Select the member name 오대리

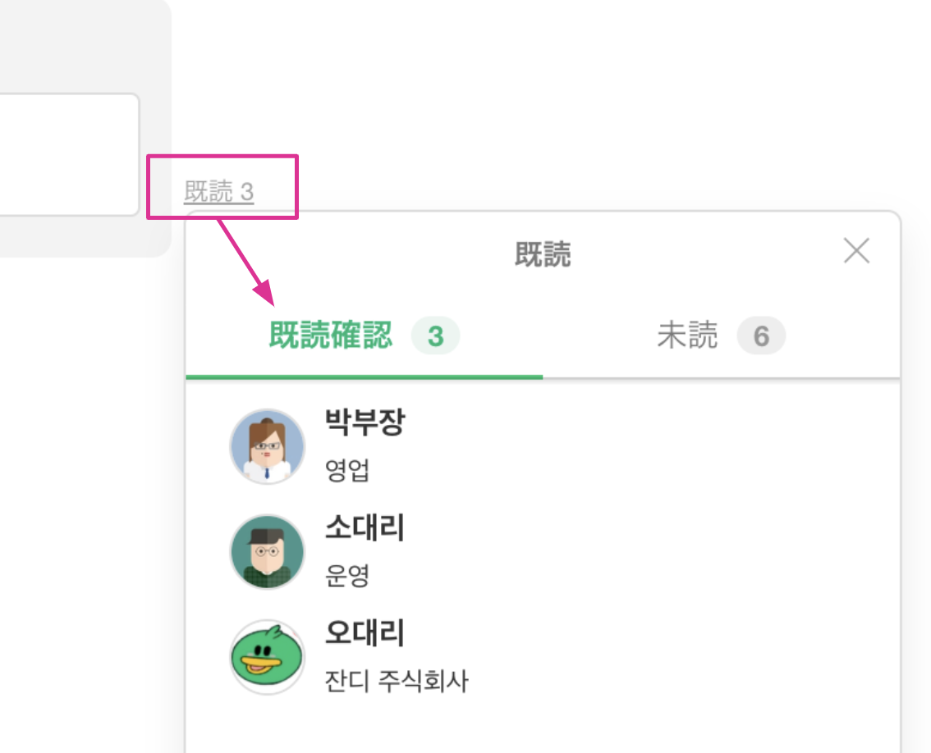click(365, 633)
